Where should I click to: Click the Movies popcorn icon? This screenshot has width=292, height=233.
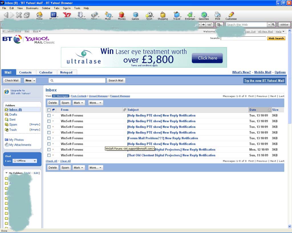[122, 15]
